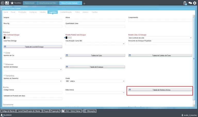Open the settings gear icon

(x=195, y=3)
